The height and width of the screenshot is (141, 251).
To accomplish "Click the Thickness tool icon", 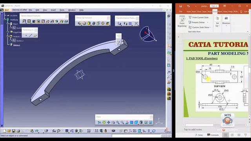I will coord(98,23).
